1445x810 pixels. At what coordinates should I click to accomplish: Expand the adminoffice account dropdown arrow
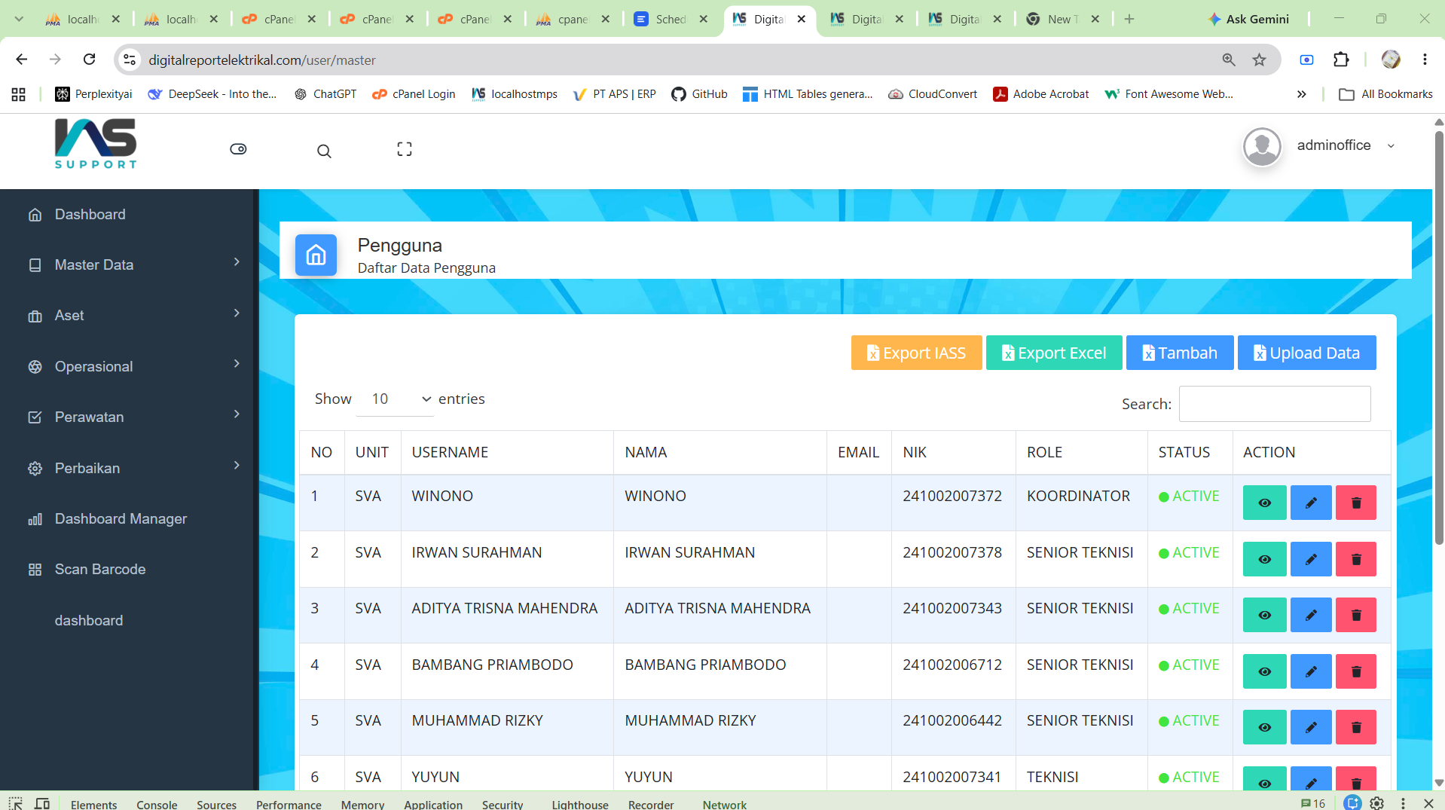tap(1391, 146)
